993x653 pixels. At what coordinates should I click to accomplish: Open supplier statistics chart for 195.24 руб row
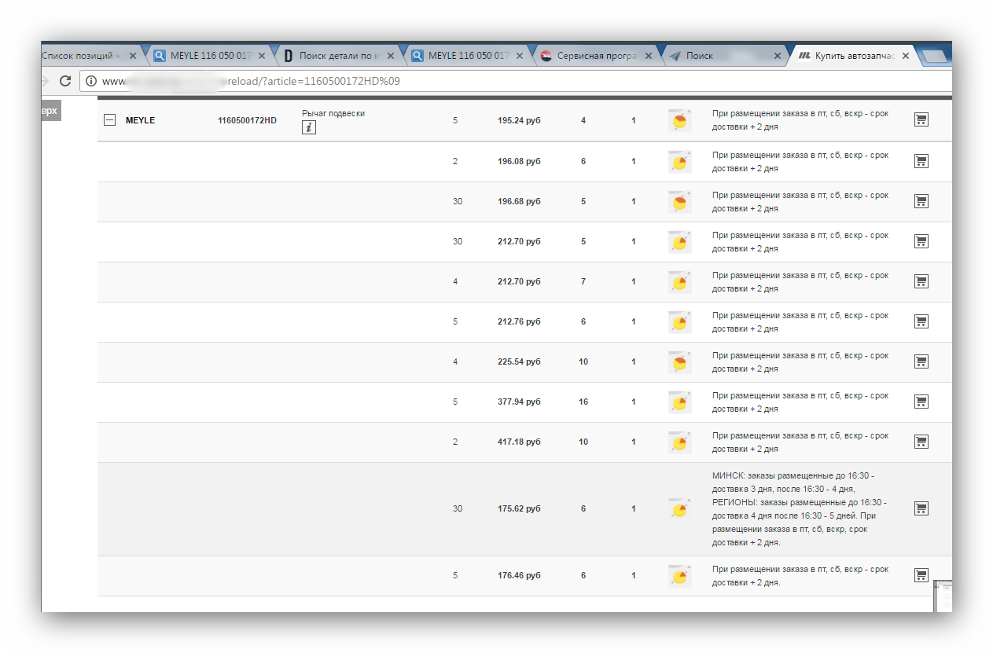pos(679,120)
